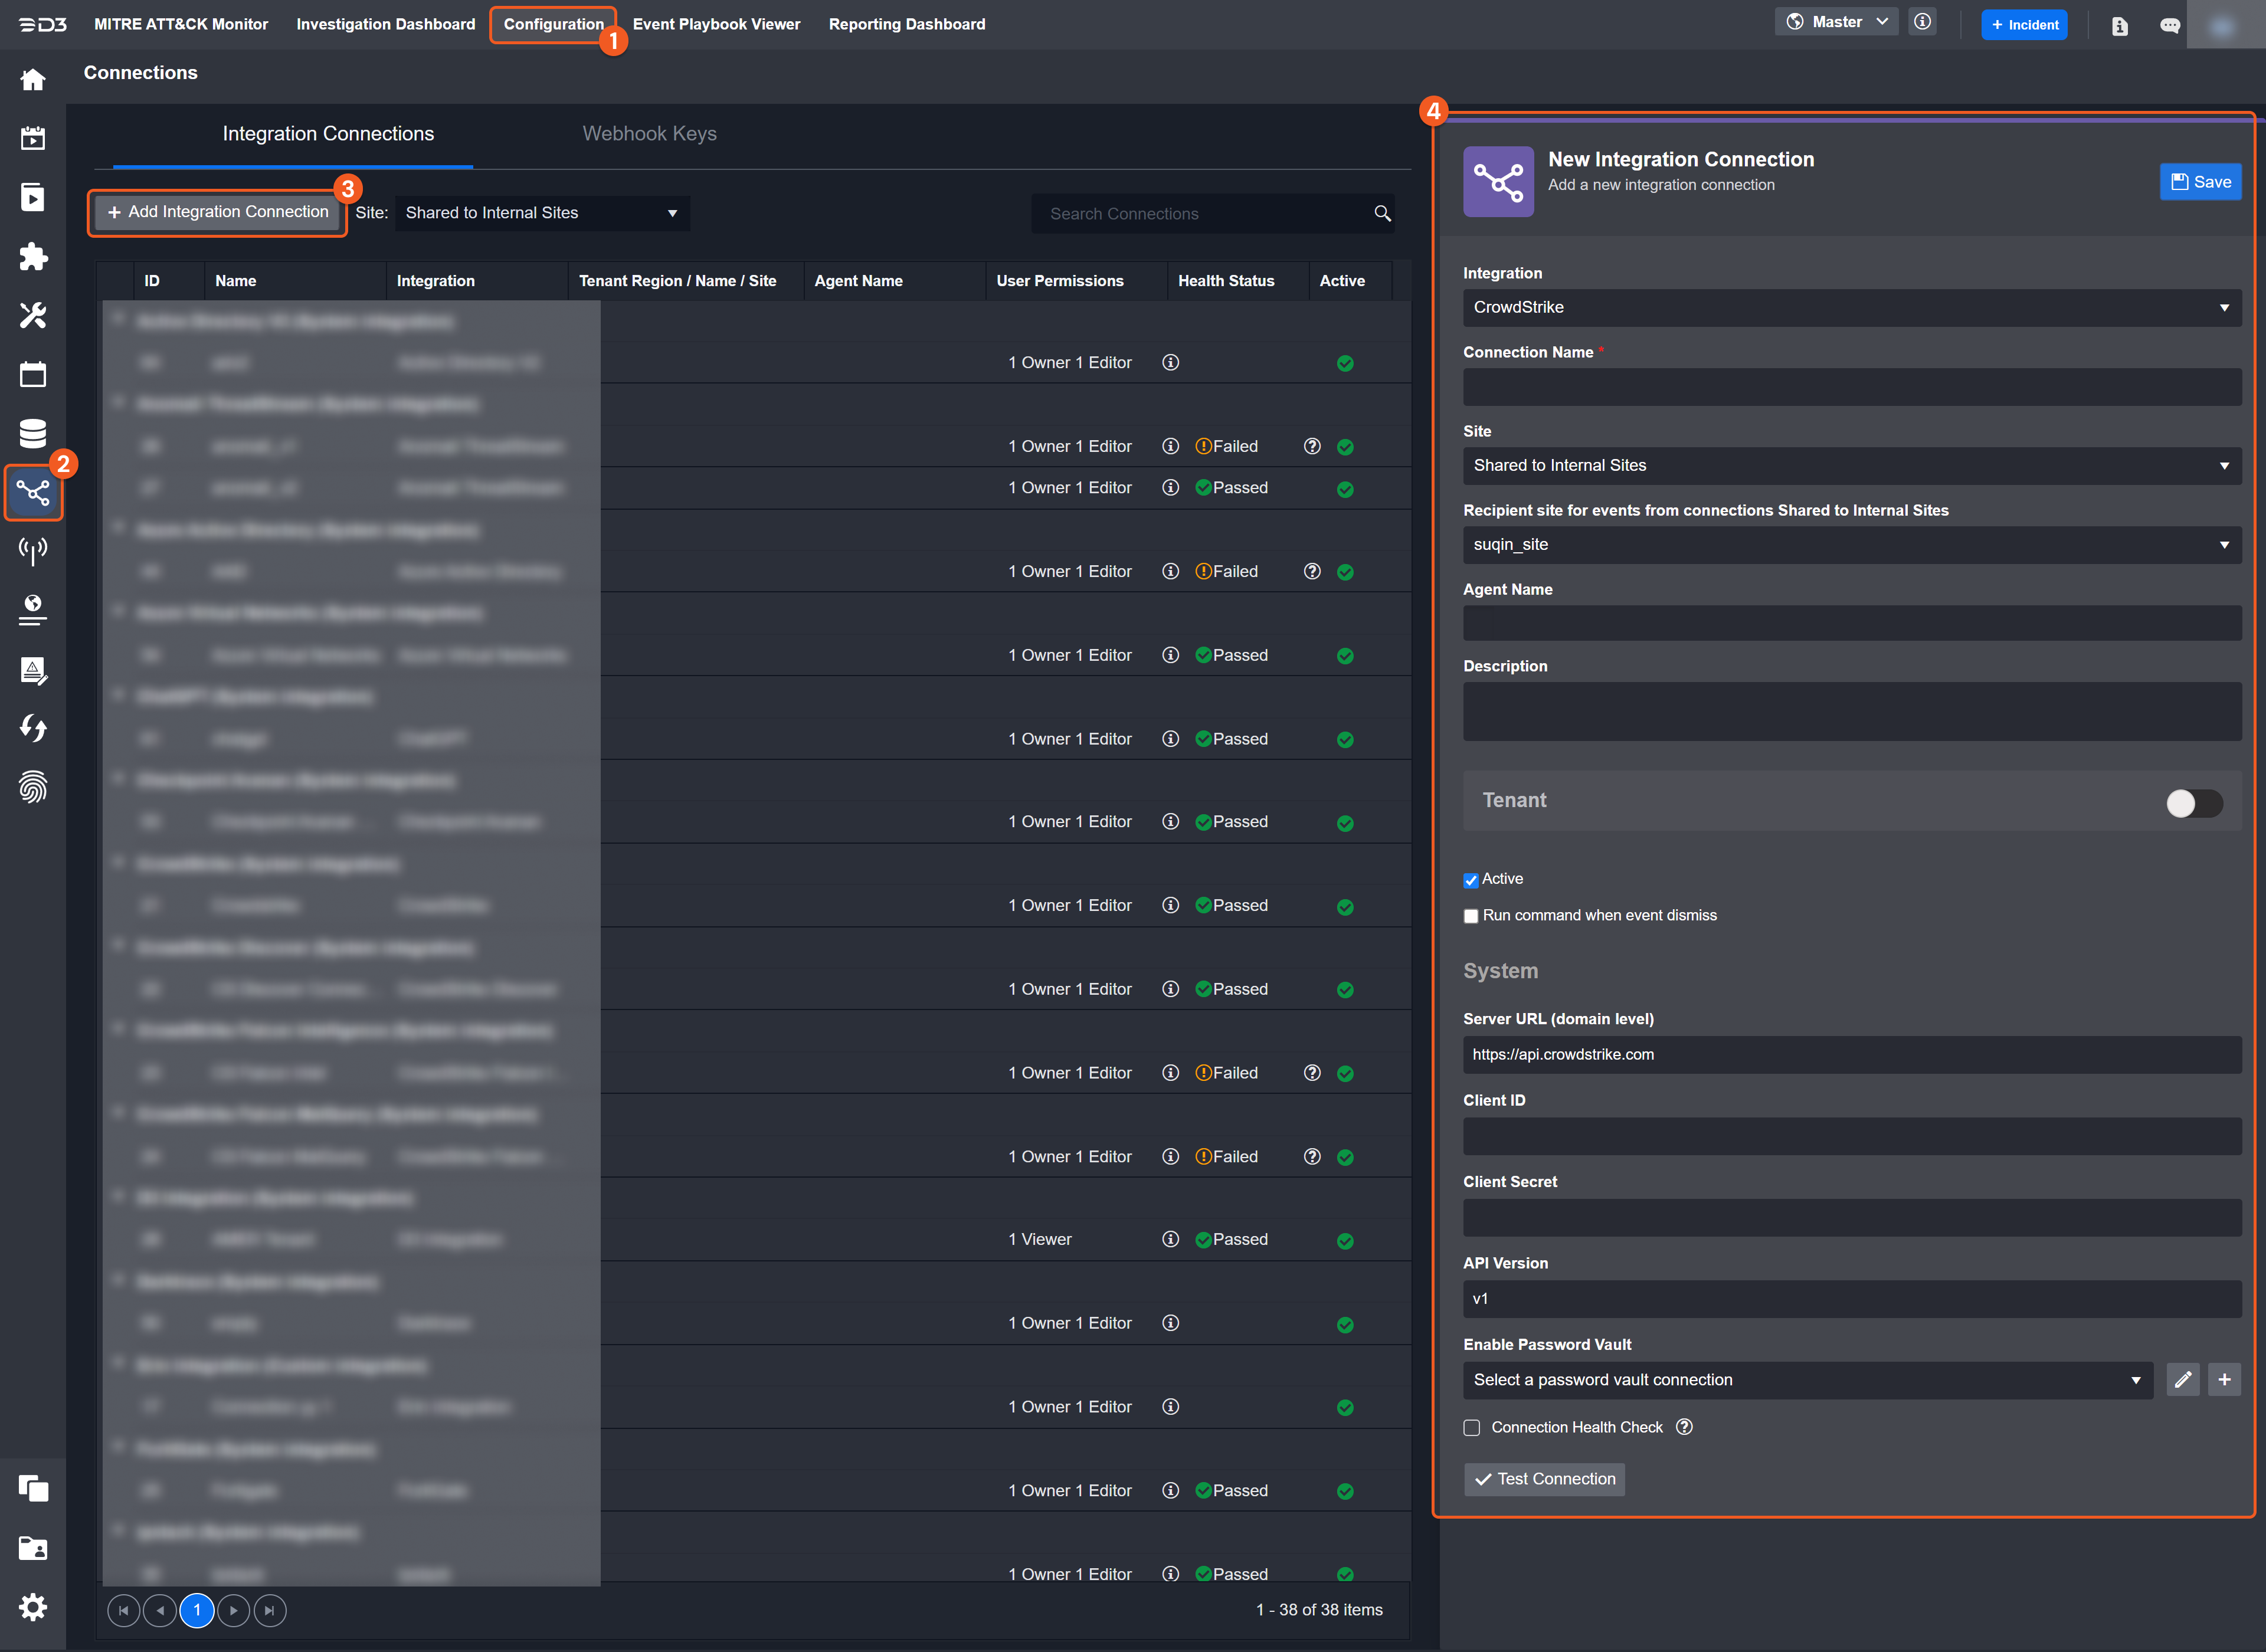Uncheck the Active checkbox
Viewport: 2266px width, 1652px height.
(x=1471, y=880)
